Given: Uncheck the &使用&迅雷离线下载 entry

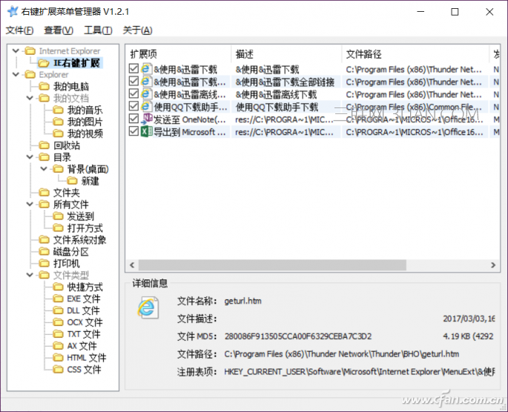Looking at the screenshot, I should click(x=133, y=93).
